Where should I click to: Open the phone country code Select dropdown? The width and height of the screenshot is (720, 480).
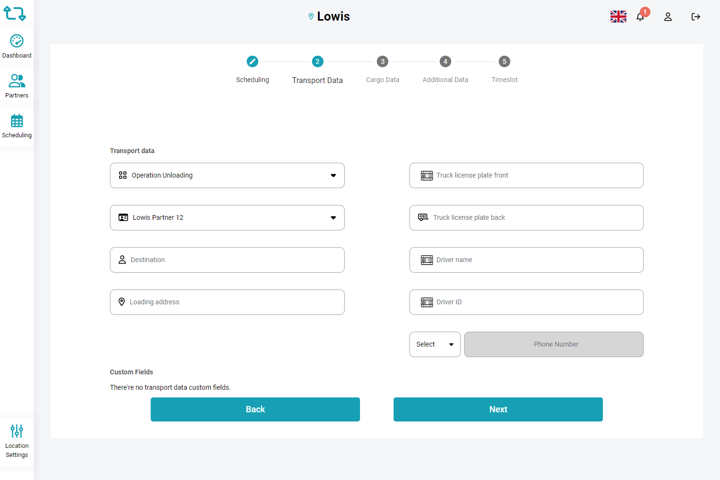pyautogui.click(x=435, y=345)
